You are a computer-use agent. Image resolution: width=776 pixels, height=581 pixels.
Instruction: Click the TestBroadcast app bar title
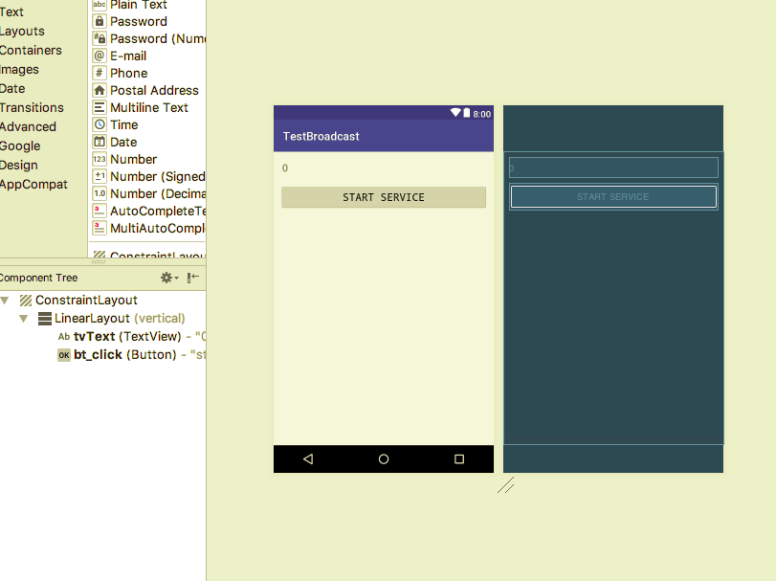click(321, 136)
